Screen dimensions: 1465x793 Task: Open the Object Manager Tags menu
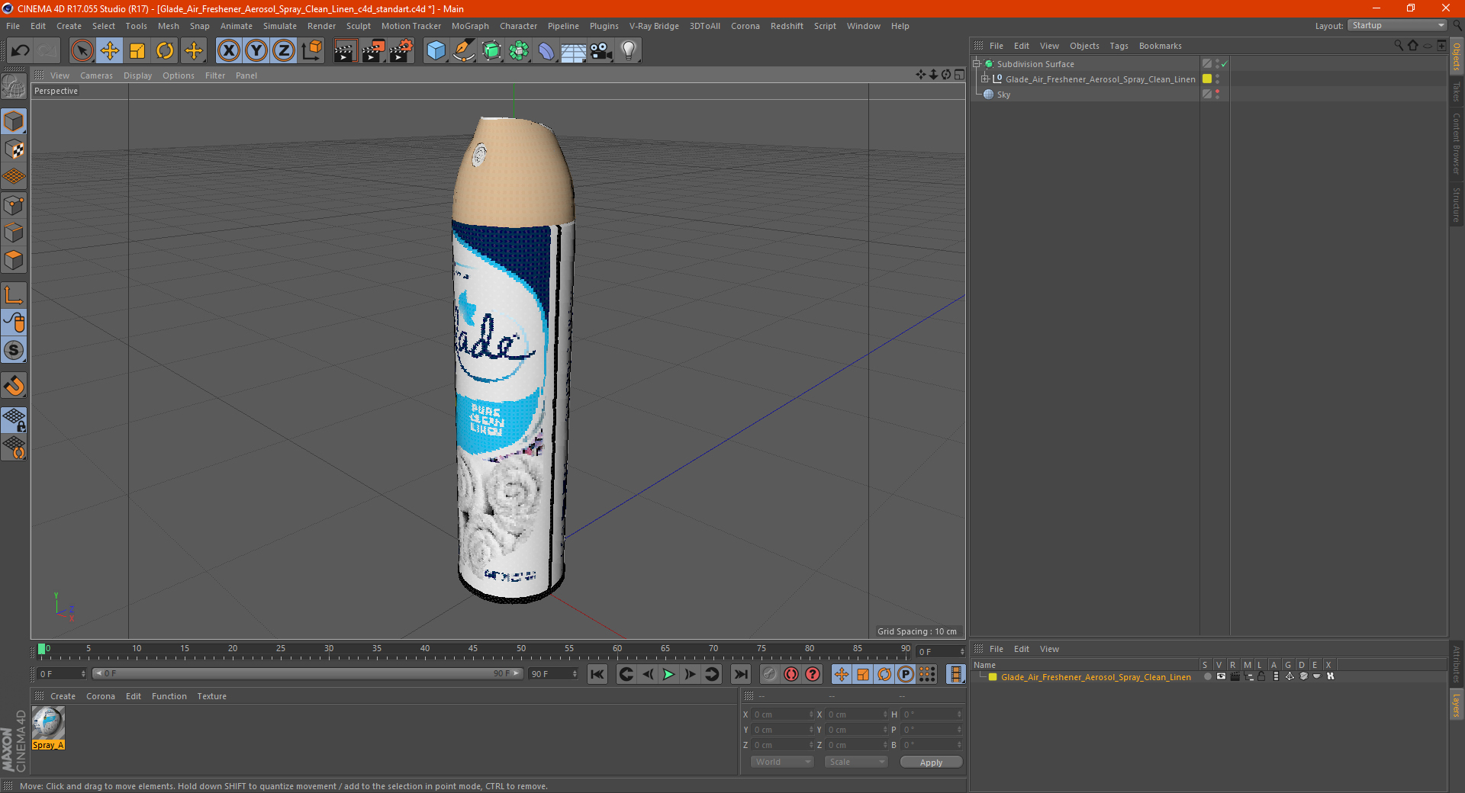pos(1119,46)
